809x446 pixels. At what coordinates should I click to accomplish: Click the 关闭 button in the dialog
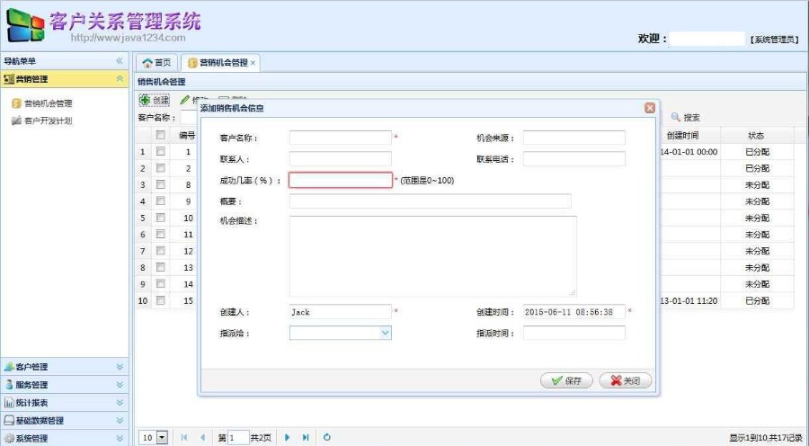(625, 380)
